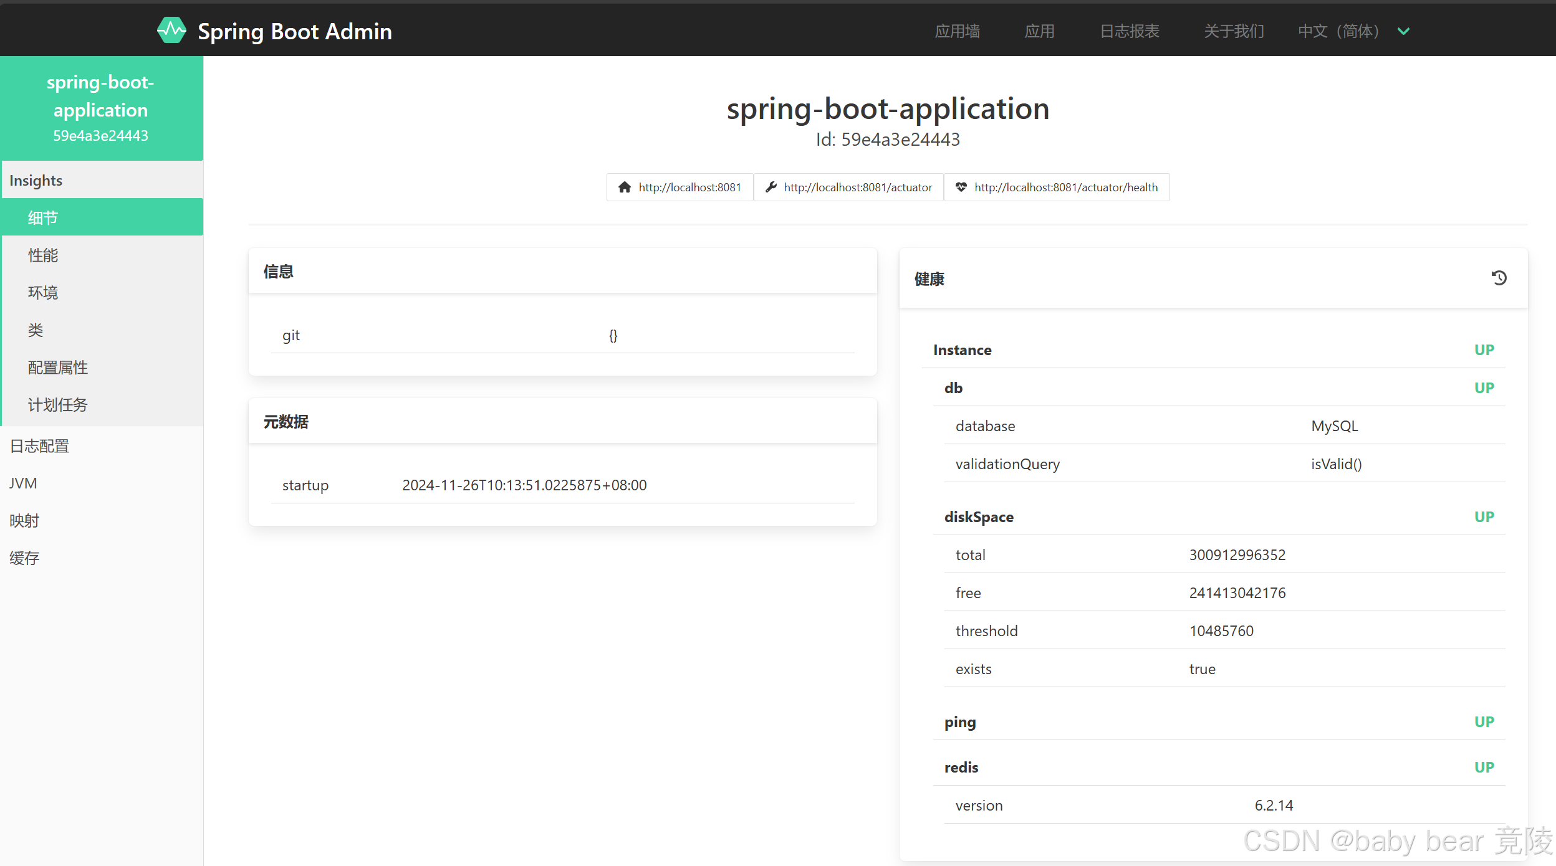Screen dimensions: 1556x866
Task: Open the 配置属性 sidebar entry
Action: (x=58, y=367)
